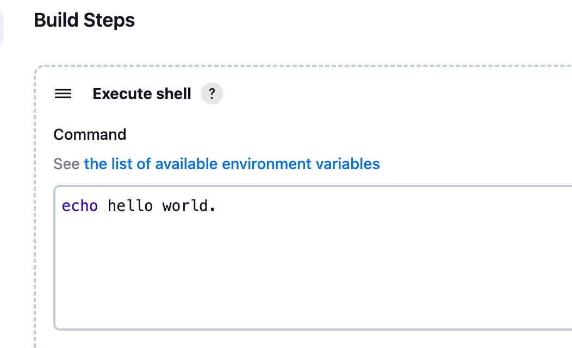The width and height of the screenshot is (572, 348).
Task: Click the space between 'hello' and 'world.'
Action: point(157,206)
